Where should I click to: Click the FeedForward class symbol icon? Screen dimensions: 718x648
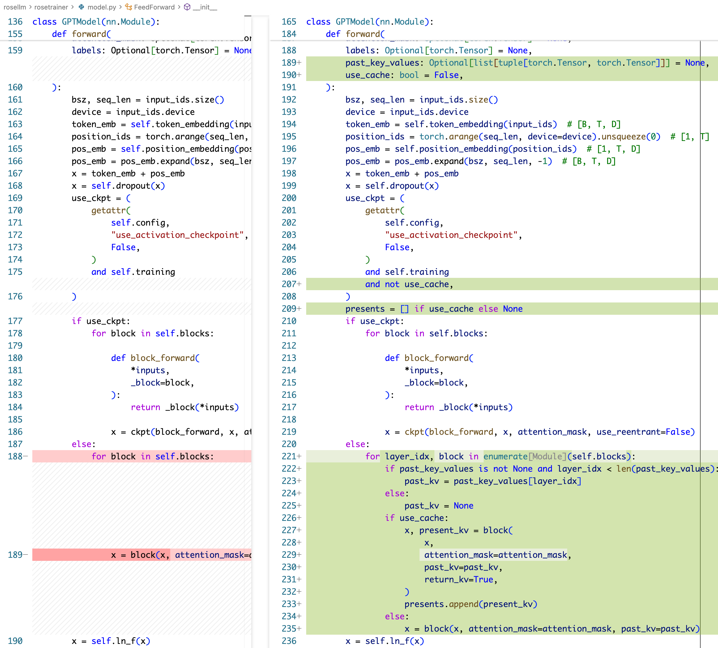point(128,7)
